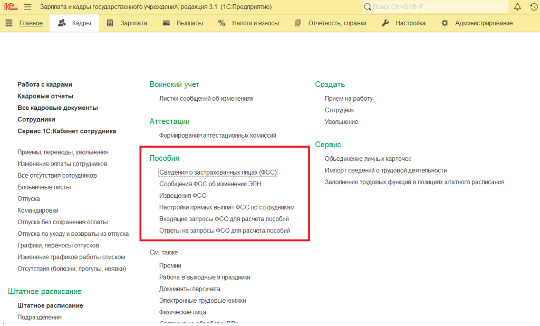The image size is (540, 326).
Task: Open Извещения ФСС
Action: [182, 196]
